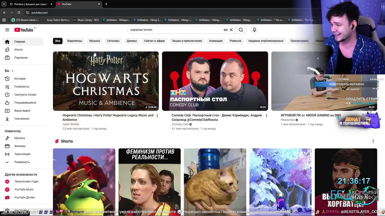The image size is (385, 216).
Task: Open Hogwarts Christmas video title
Action: point(108,117)
